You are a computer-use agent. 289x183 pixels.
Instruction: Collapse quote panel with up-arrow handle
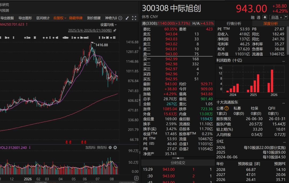(x=178, y=158)
